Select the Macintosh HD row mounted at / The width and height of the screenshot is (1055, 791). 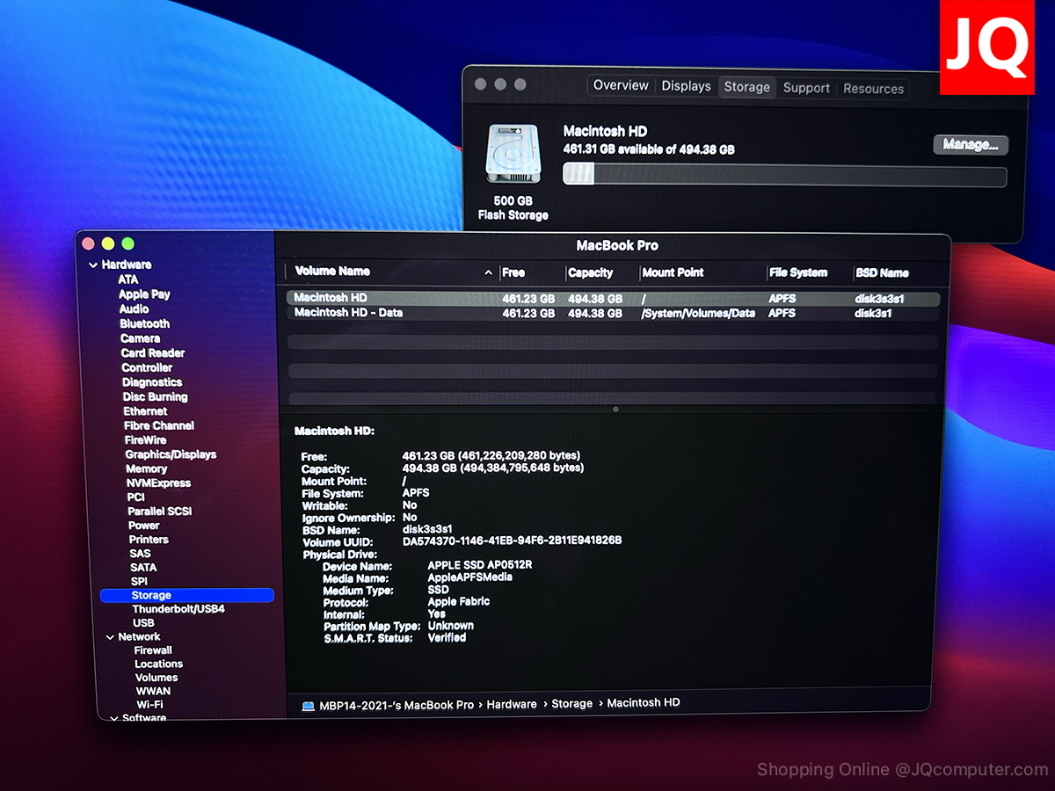[x=613, y=298]
